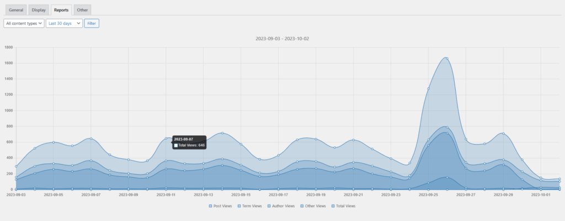Click the Total Views data point at 2023-09-03
The width and height of the screenshot is (565, 221).
coord(17,166)
